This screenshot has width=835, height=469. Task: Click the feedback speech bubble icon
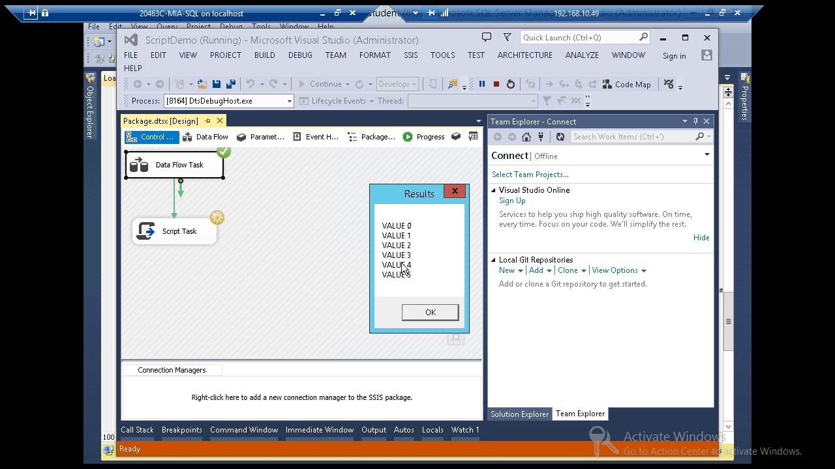pyautogui.click(x=487, y=37)
